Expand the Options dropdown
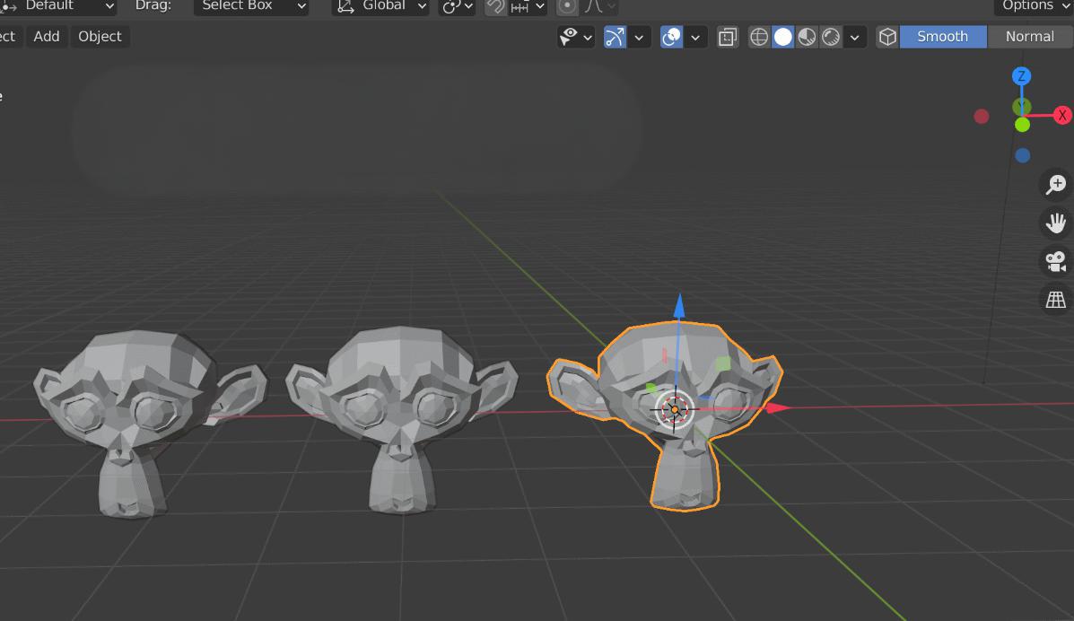This screenshot has height=621, width=1074. click(x=1034, y=6)
